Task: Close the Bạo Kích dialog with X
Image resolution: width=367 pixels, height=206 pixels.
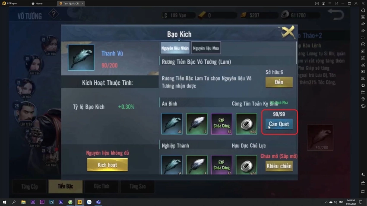Action: (288, 32)
